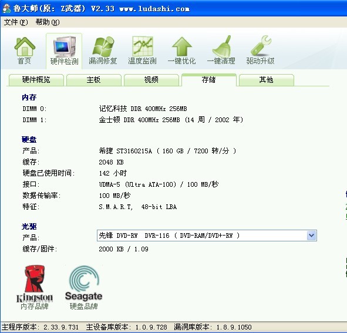Switch to the 其他 tab
Screen dimensions: 347x333
click(x=266, y=80)
